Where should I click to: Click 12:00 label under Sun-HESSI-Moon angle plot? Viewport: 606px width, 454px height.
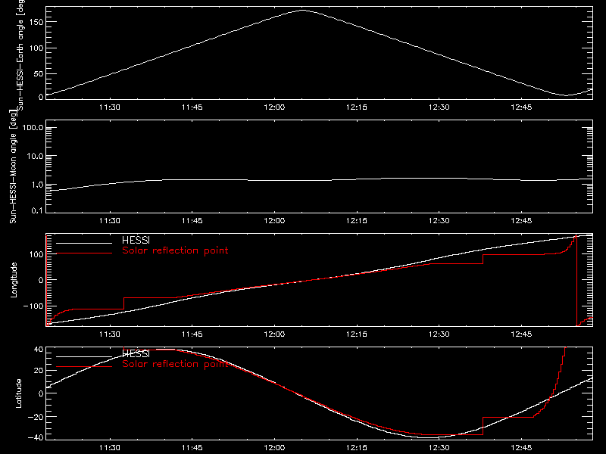(x=274, y=221)
